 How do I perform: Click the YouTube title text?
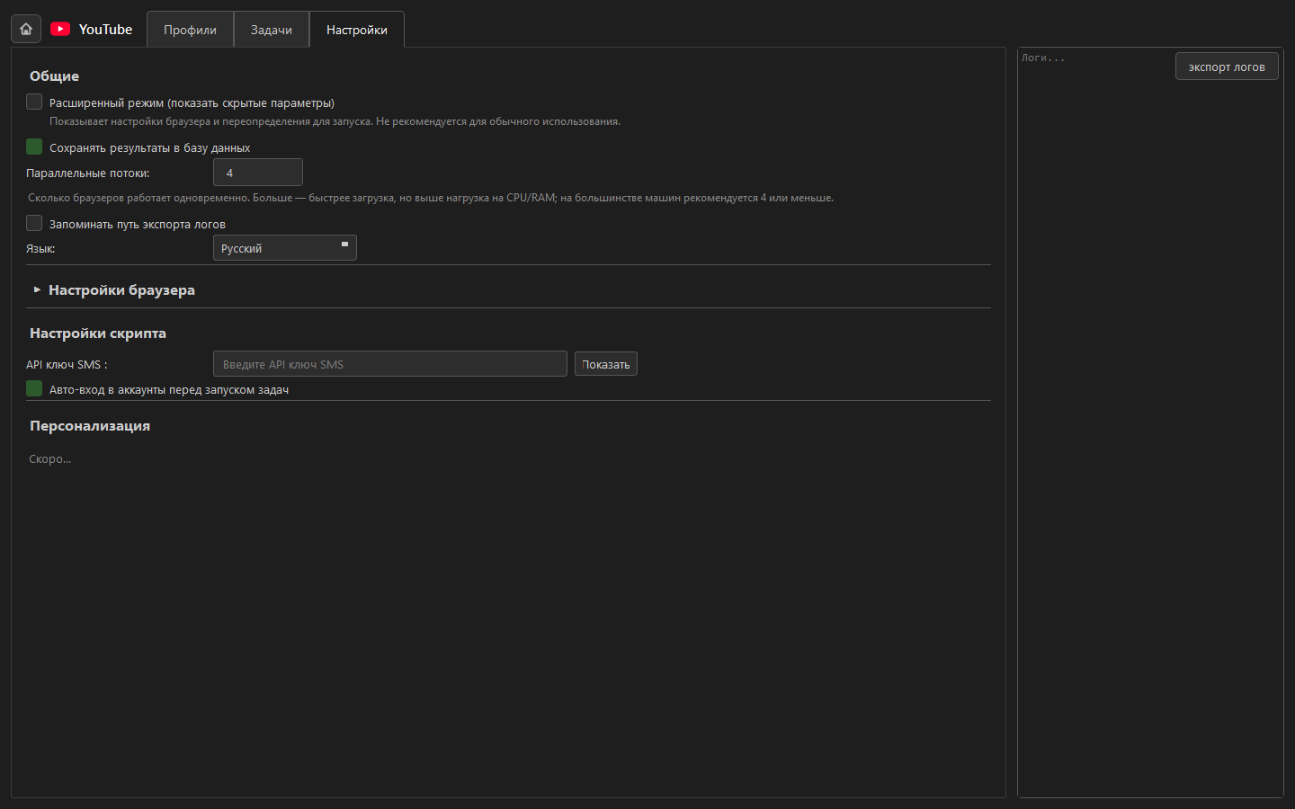pos(105,29)
